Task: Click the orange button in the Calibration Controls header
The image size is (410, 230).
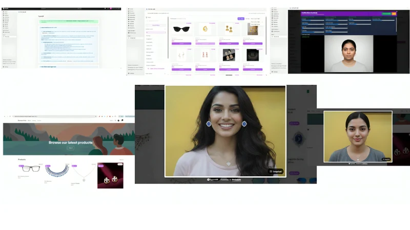Action: [394, 14]
